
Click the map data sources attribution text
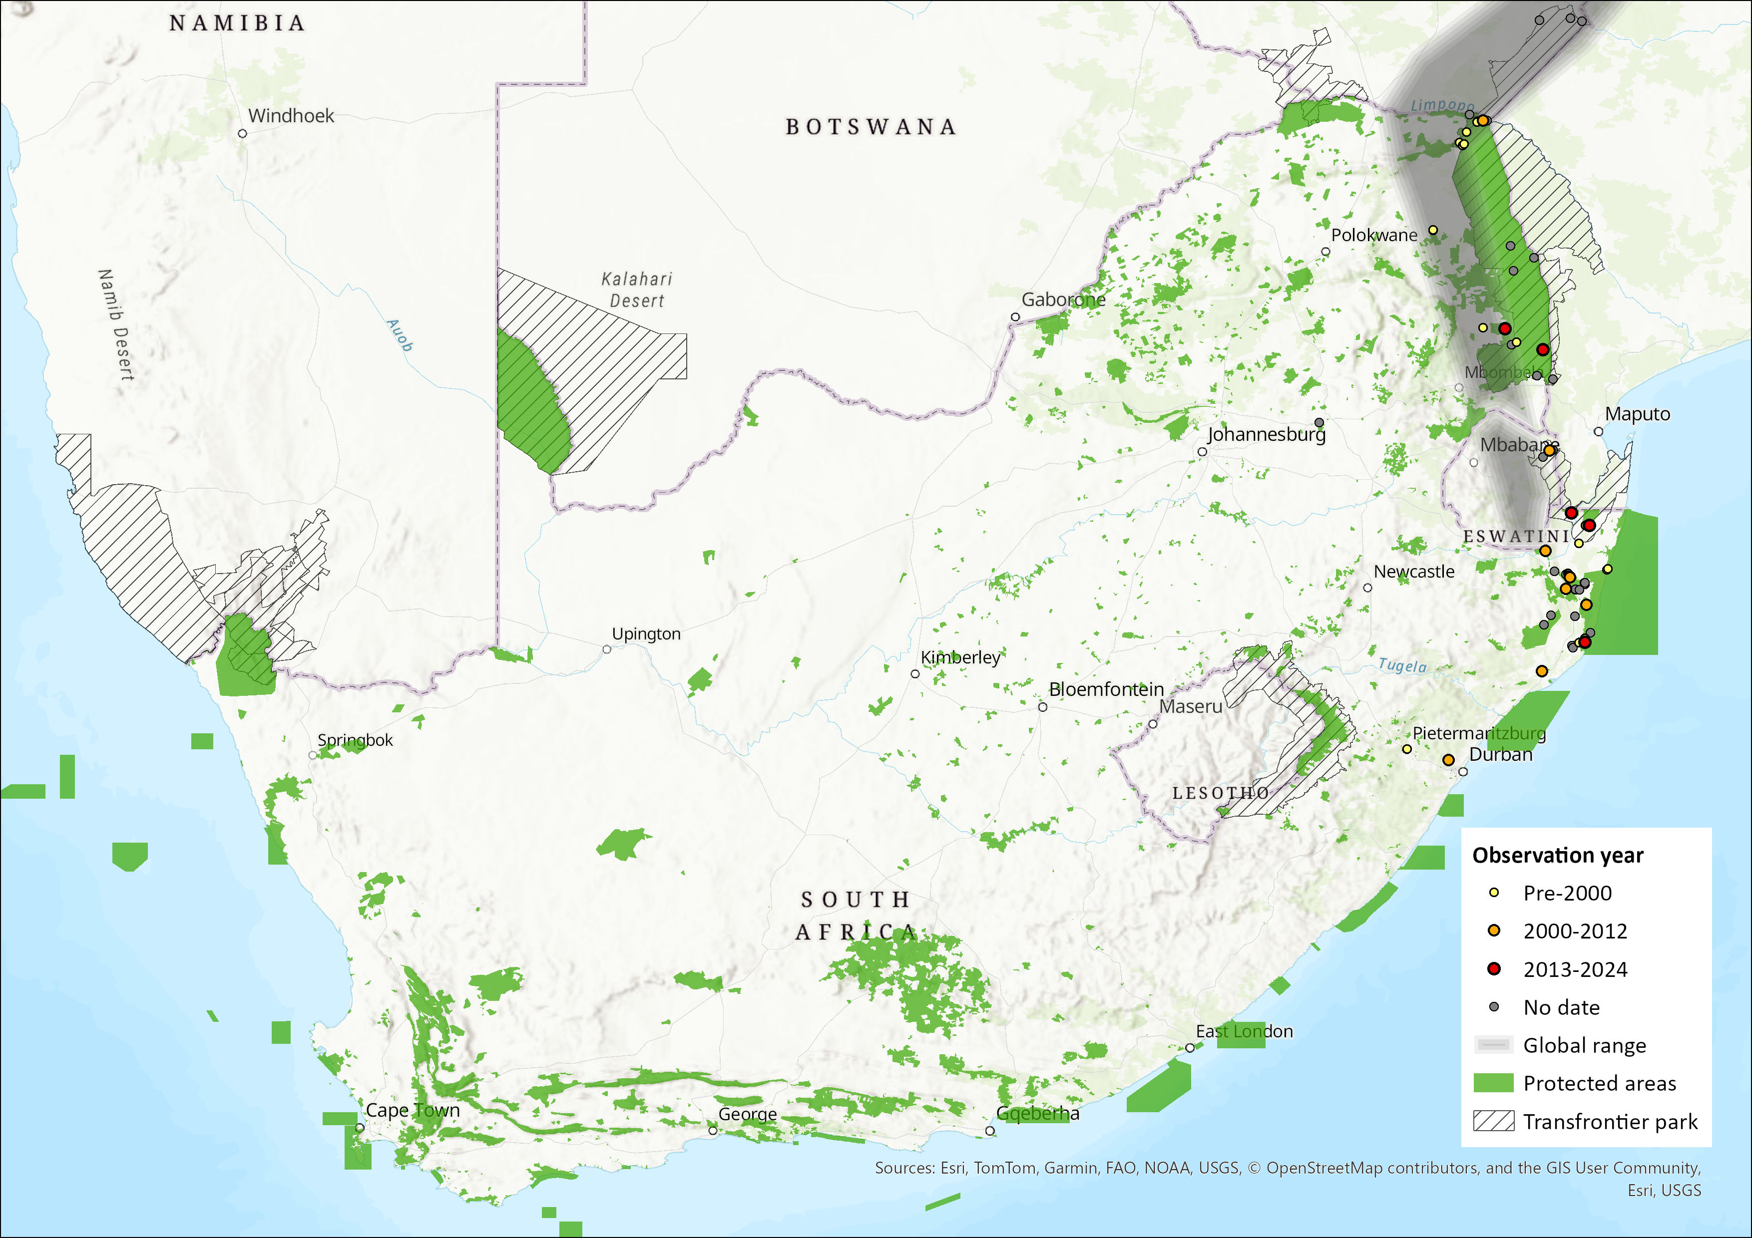pos(1288,1168)
